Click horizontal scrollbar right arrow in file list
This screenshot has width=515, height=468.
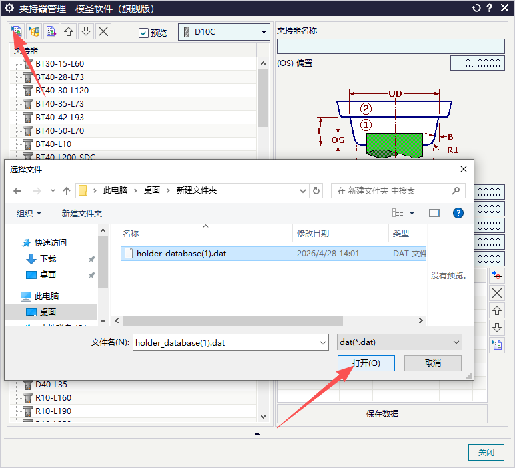coord(420,320)
